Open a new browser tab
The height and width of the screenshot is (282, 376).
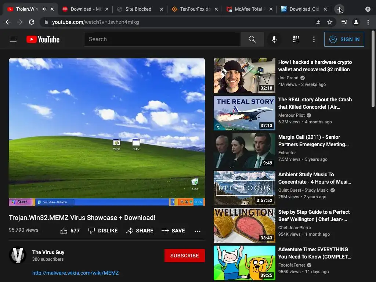click(339, 9)
